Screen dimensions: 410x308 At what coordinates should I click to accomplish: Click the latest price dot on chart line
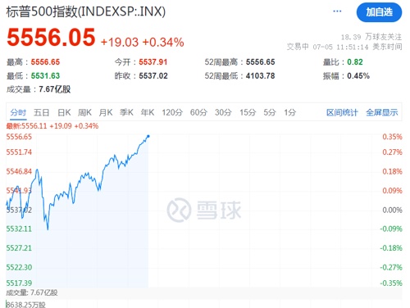[148, 136]
